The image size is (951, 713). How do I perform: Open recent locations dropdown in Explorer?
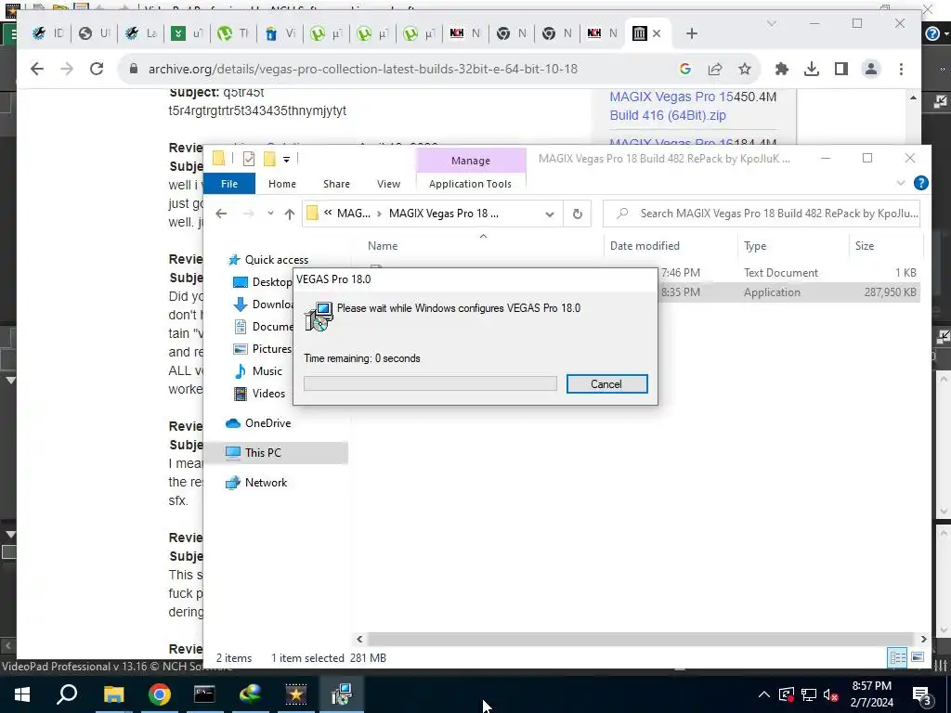point(270,214)
